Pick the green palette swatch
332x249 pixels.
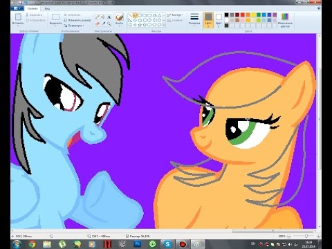click(x=259, y=15)
